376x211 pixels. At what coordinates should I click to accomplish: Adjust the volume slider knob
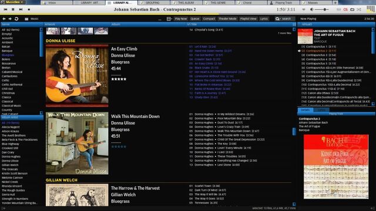tap(325, 9)
